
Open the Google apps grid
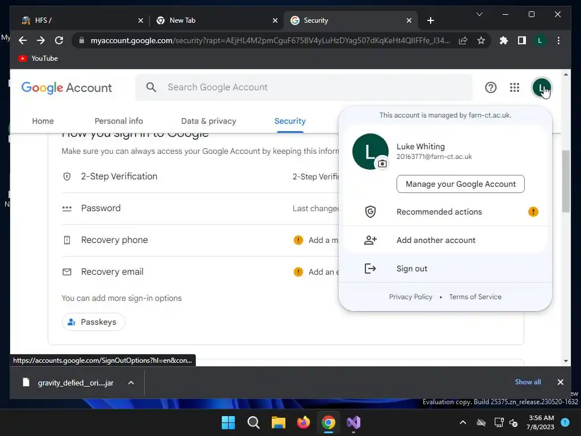(514, 87)
